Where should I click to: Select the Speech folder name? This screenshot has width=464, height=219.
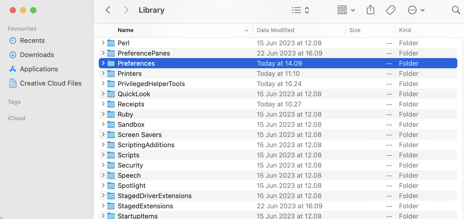point(129,175)
